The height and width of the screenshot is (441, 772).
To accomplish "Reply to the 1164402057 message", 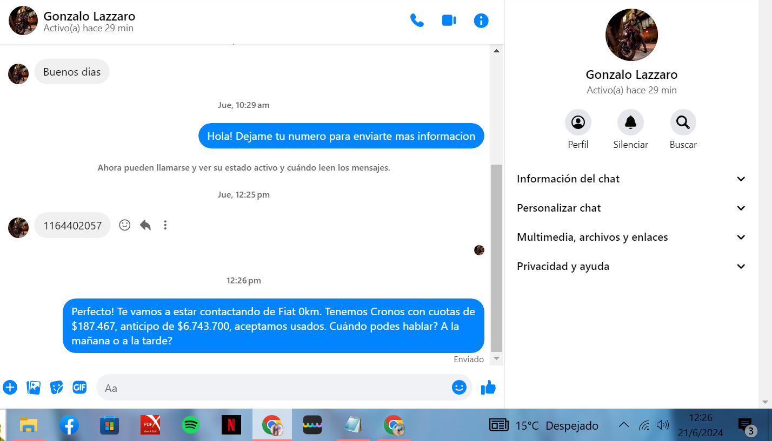I will 145,225.
